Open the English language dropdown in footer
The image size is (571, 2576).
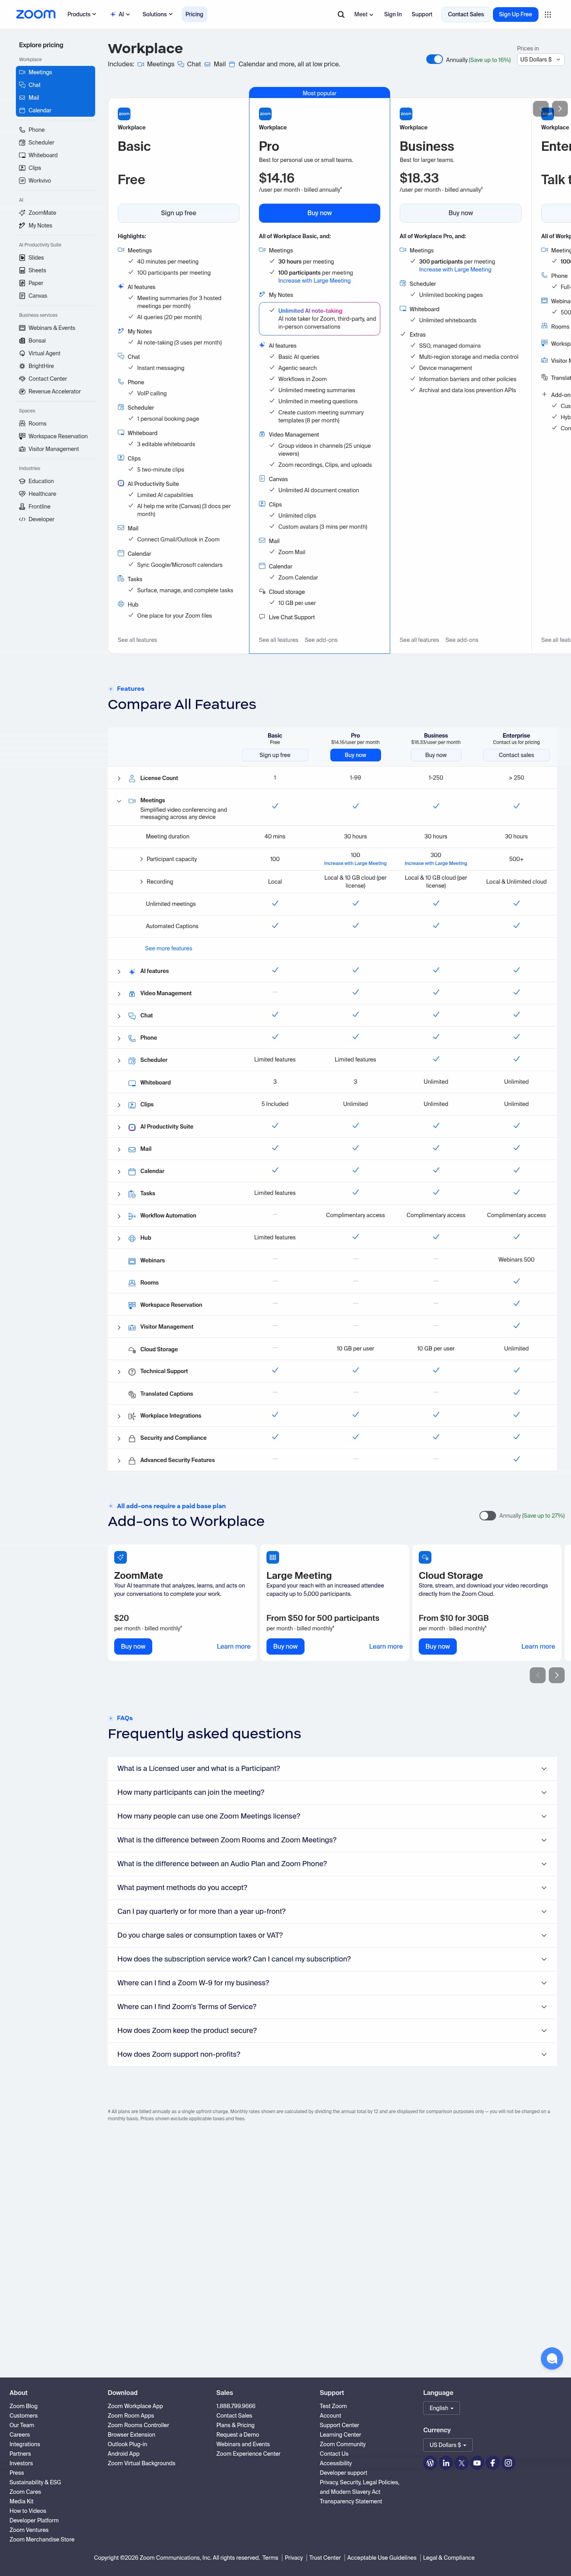coord(441,2408)
